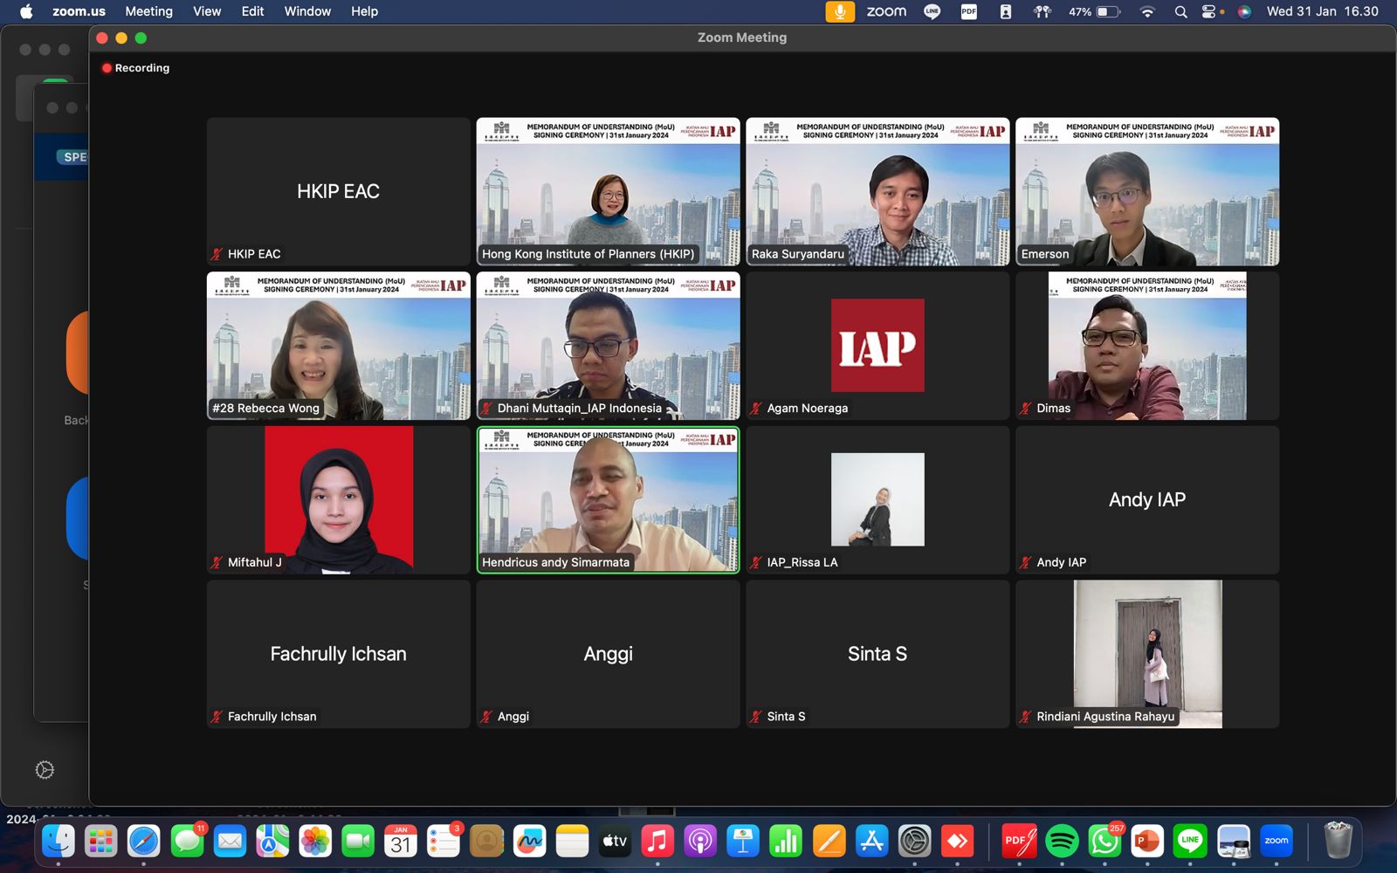
Task: Open Control Center in menu bar
Action: (1209, 11)
